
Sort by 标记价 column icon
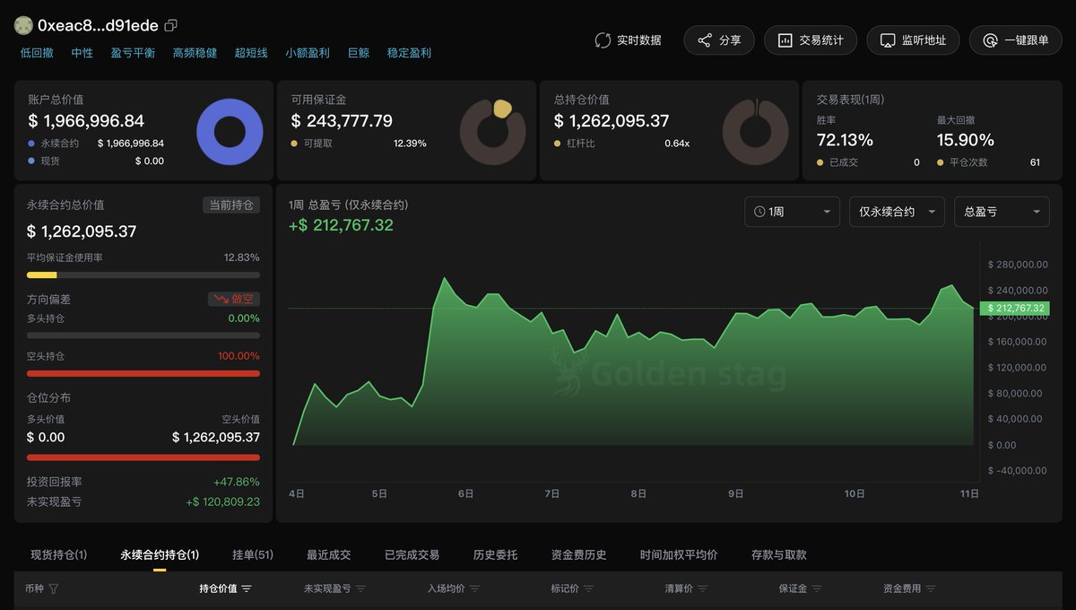tap(587, 589)
